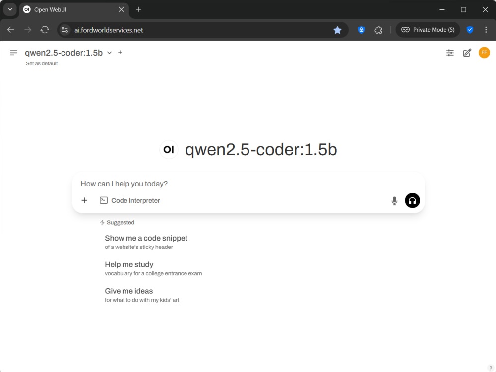Toggle the Code Interpreter option
The image size is (496, 372).
click(129, 200)
